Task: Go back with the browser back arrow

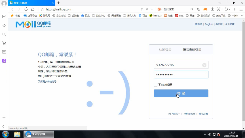Action: coord(12,9)
